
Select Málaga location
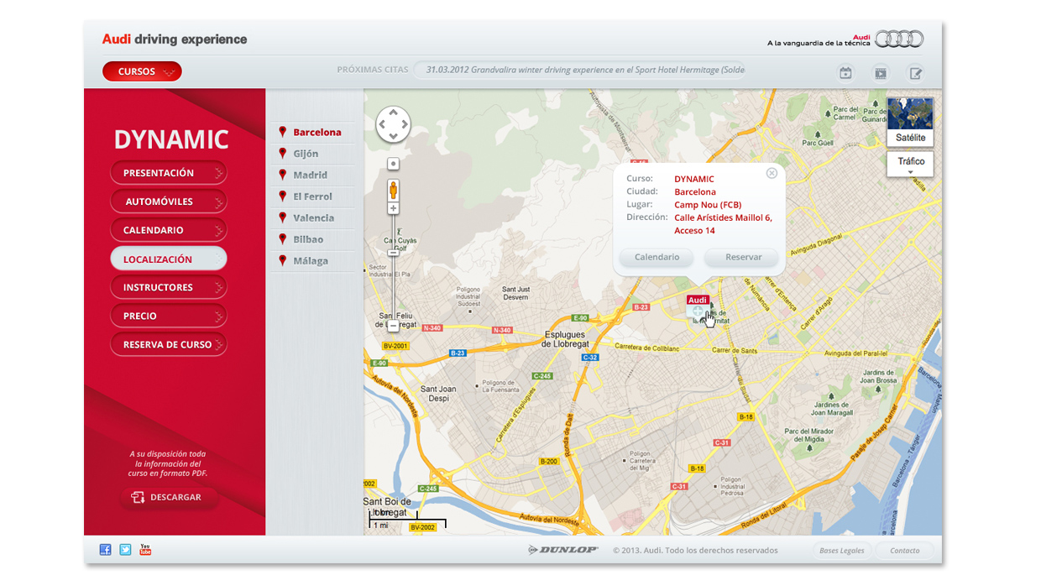tap(311, 260)
